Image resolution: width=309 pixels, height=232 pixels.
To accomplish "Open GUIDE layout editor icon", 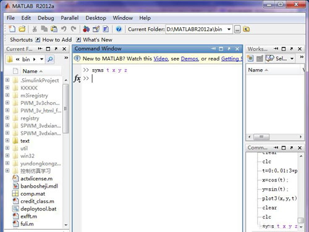I will pos(96,29).
